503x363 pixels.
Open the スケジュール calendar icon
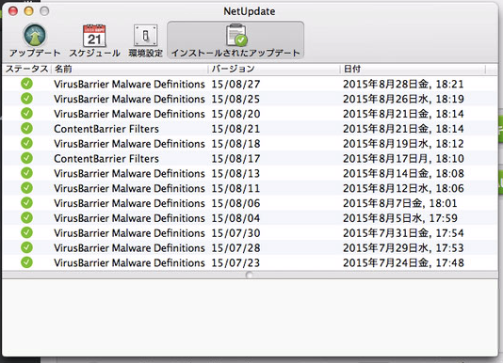click(94, 40)
